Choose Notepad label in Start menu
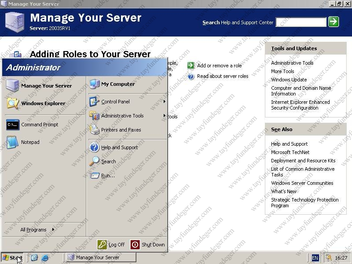Viewport: 352px width, 264px height. tap(30, 142)
